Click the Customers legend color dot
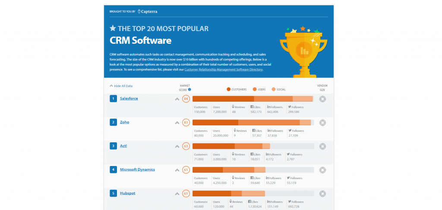Screen dimensions: 442x210 click(x=228, y=90)
